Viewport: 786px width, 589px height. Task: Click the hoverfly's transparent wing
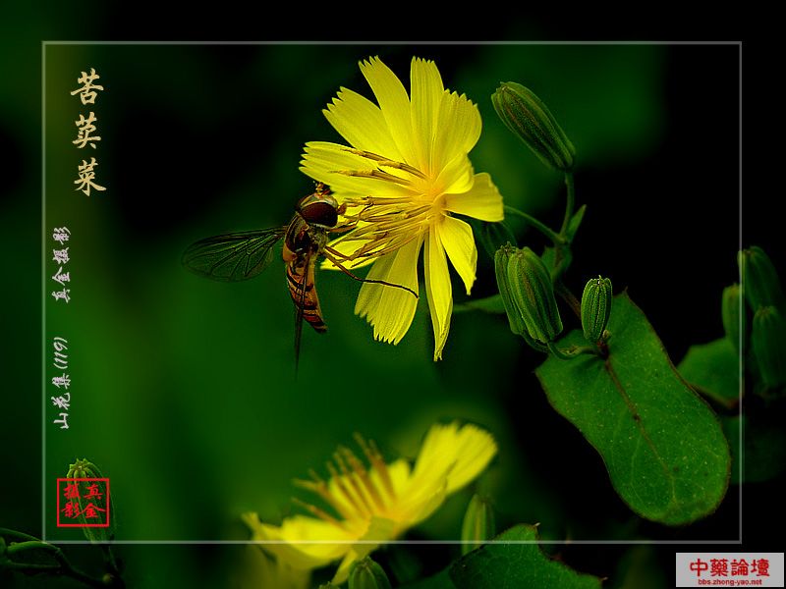[x=233, y=253]
